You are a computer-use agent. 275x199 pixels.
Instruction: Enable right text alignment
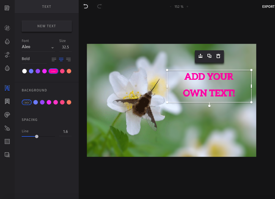(x=68, y=59)
